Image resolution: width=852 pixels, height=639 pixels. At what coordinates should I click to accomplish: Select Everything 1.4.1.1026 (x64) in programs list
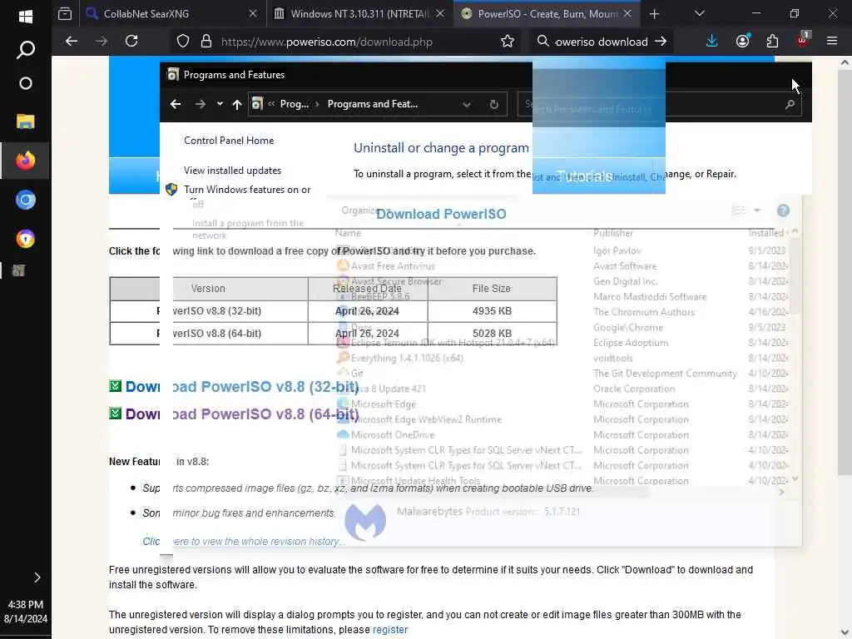(x=407, y=358)
